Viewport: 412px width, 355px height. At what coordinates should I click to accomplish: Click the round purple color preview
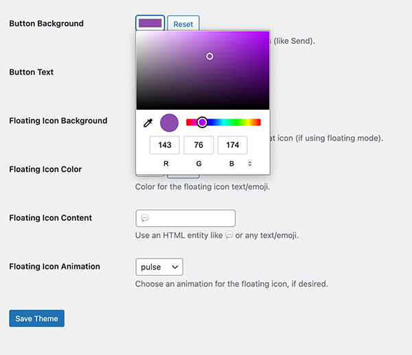tap(169, 123)
